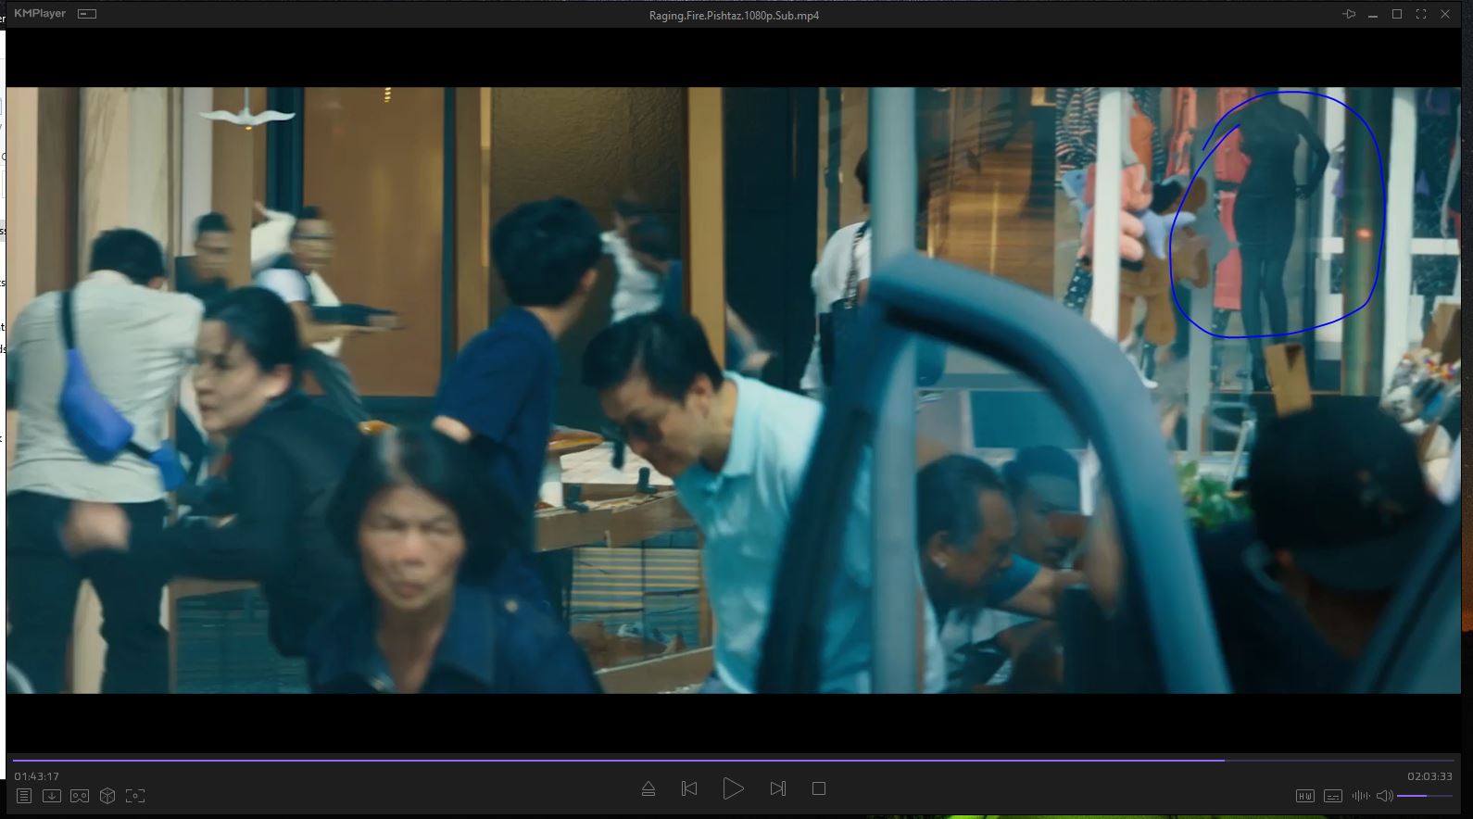The image size is (1473, 819).
Task: Enter fullscreen mode from title bar
Action: click(x=1421, y=14)
